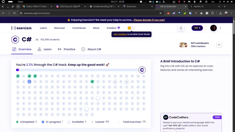Image resolution: width=235 pixels, height=132 pixels.
Task: Click the 1906 mentors text
Action: click(x=198, y=46)
